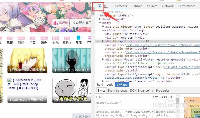Click the ranking bar chart icon
Screen dimensions: 200x118
pos(55,23)
